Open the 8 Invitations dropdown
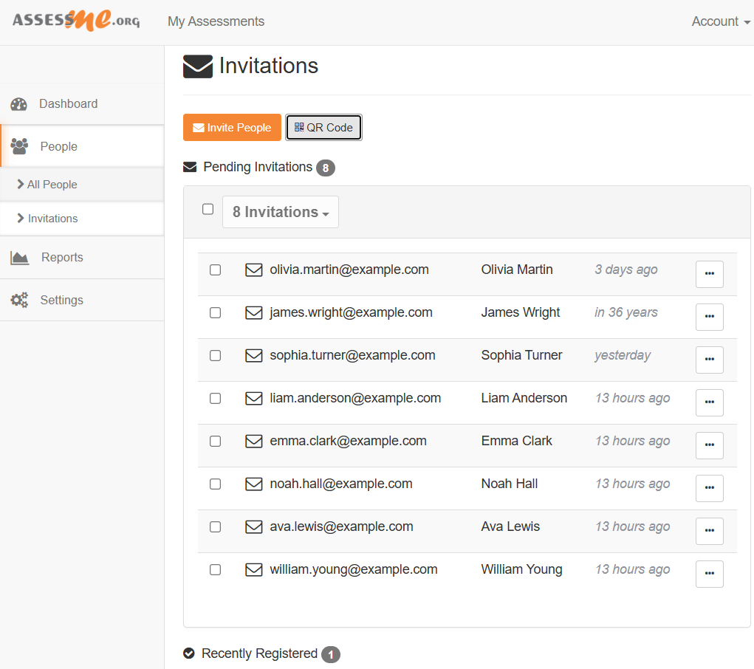Viewport: 754px width, 669px height. pos(280,212)
